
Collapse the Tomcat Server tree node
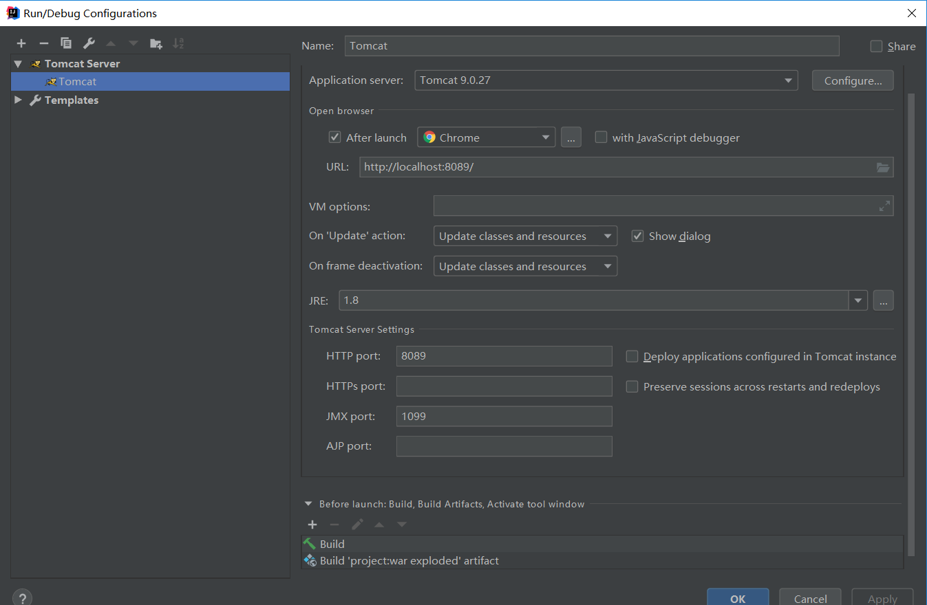(18, 64)
